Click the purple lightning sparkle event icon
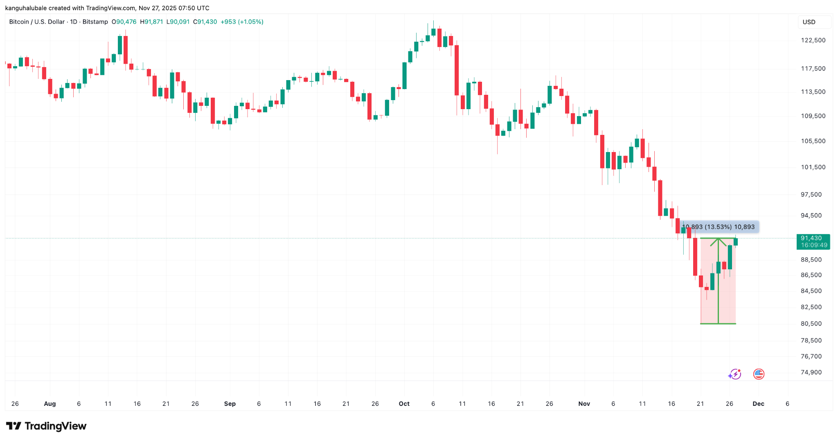838x441 pixels. click(x=734, y=374)
